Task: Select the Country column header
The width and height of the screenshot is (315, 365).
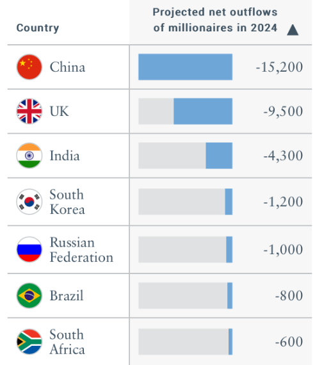Action: 38,28
